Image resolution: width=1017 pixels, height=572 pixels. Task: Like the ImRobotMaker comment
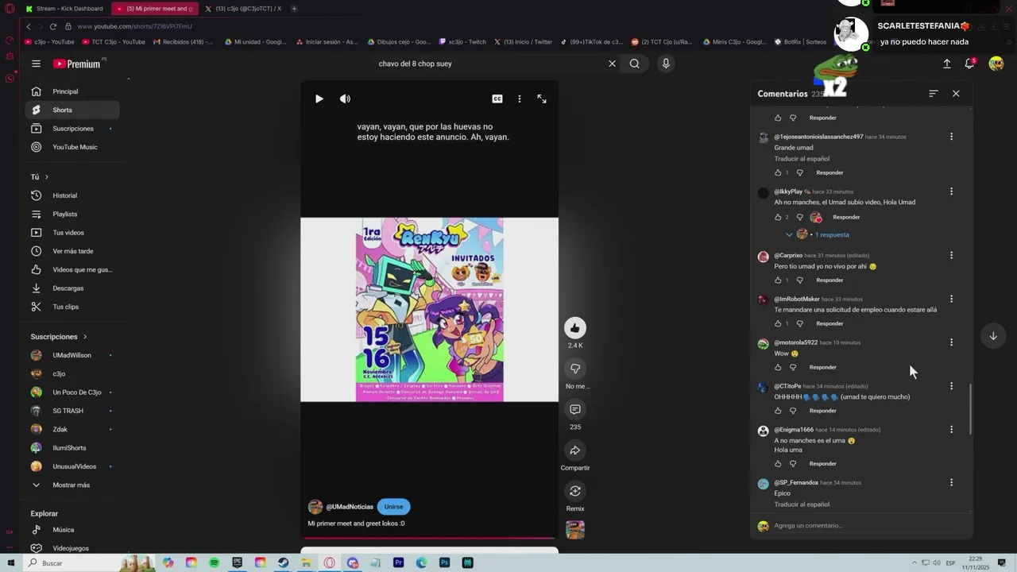[778, 324]
